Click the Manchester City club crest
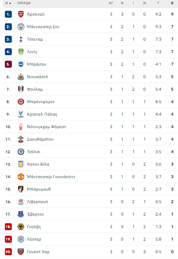 21,27
